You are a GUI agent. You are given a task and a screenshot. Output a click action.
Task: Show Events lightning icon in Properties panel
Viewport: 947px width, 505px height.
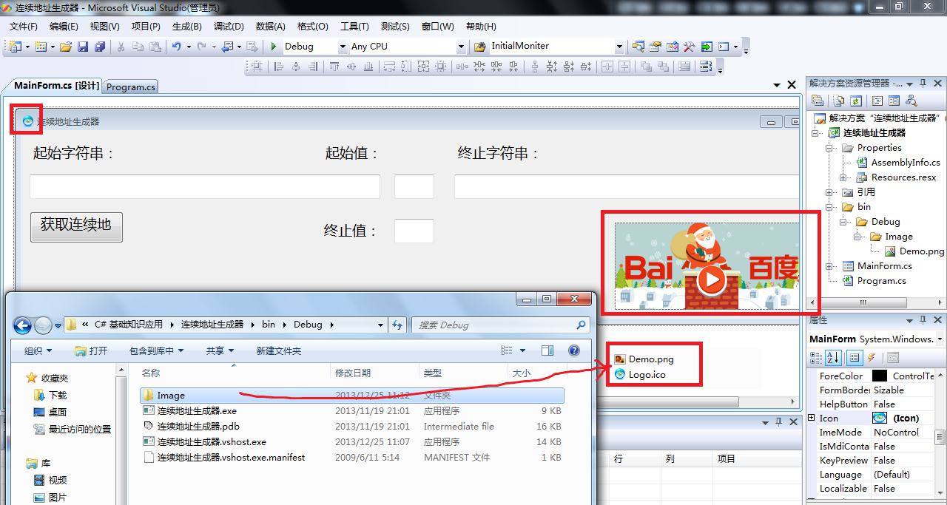click(x=872, y=358)
